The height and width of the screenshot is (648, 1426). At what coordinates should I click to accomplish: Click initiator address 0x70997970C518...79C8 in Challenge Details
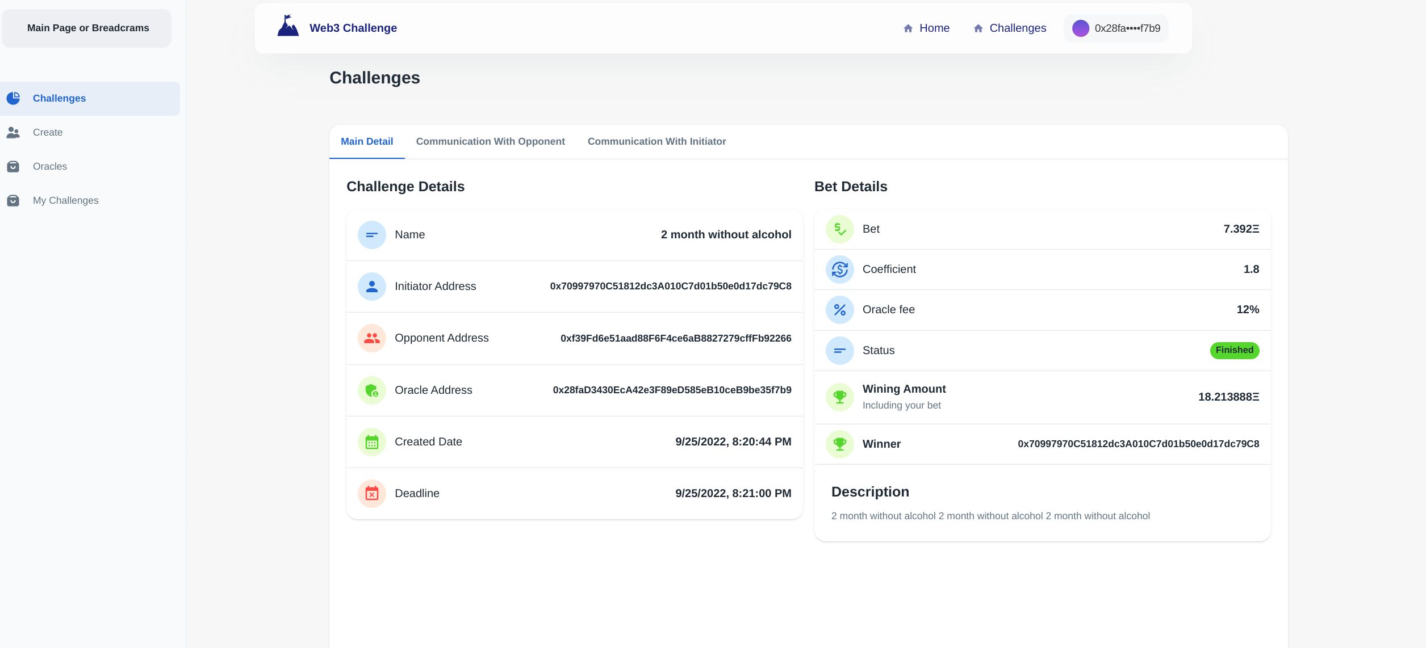670,286
